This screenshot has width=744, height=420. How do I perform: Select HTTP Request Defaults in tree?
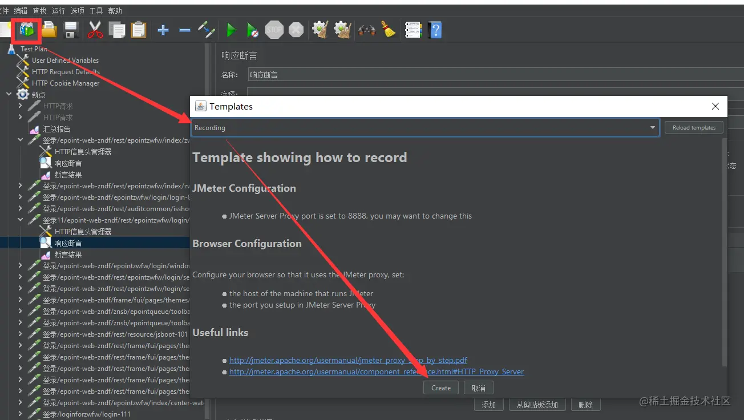[66, 71]
